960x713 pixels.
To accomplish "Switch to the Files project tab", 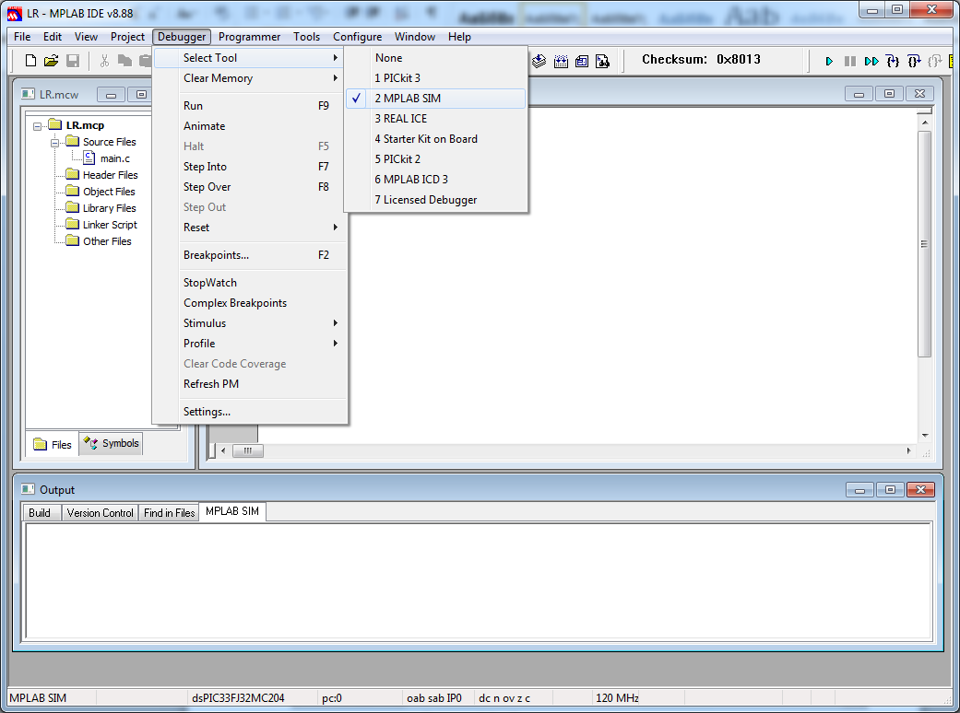I will [53, 444].
